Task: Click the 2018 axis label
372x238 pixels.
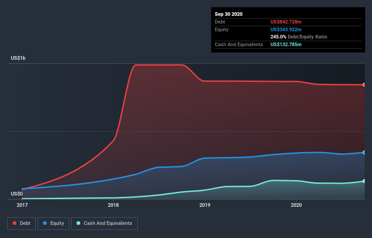Action: tap(113, 205)
